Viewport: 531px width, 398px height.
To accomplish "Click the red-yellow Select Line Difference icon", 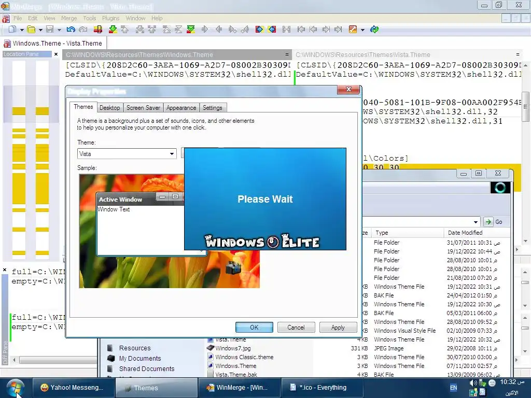I will click(98, 30).
